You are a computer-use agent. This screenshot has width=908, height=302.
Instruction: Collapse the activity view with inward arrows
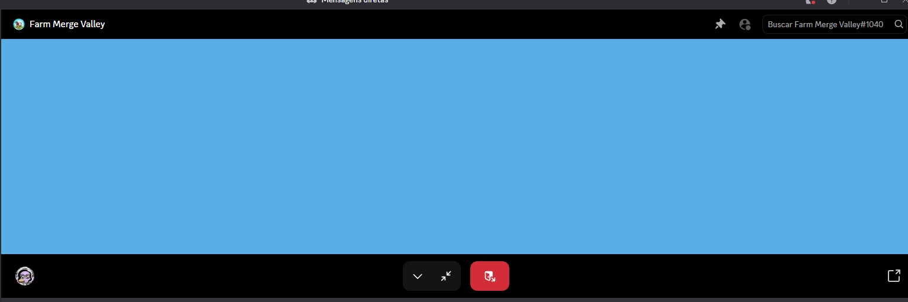pos(446,276)
